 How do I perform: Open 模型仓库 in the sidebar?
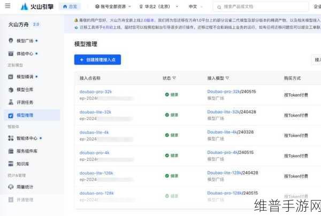click(25, 90)
